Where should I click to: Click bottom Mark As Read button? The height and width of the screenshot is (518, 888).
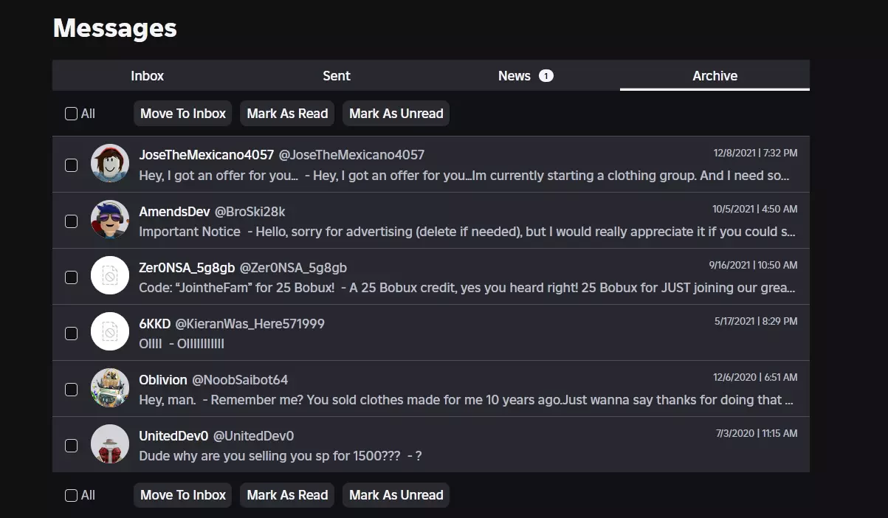pyautogui.click(x=287, y=495)
